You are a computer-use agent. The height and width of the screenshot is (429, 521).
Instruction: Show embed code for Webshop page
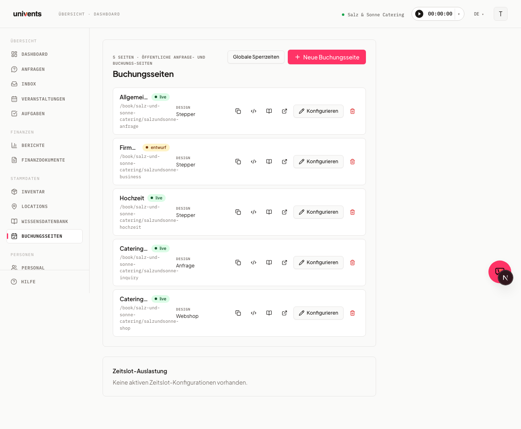[x=254, y=313]
